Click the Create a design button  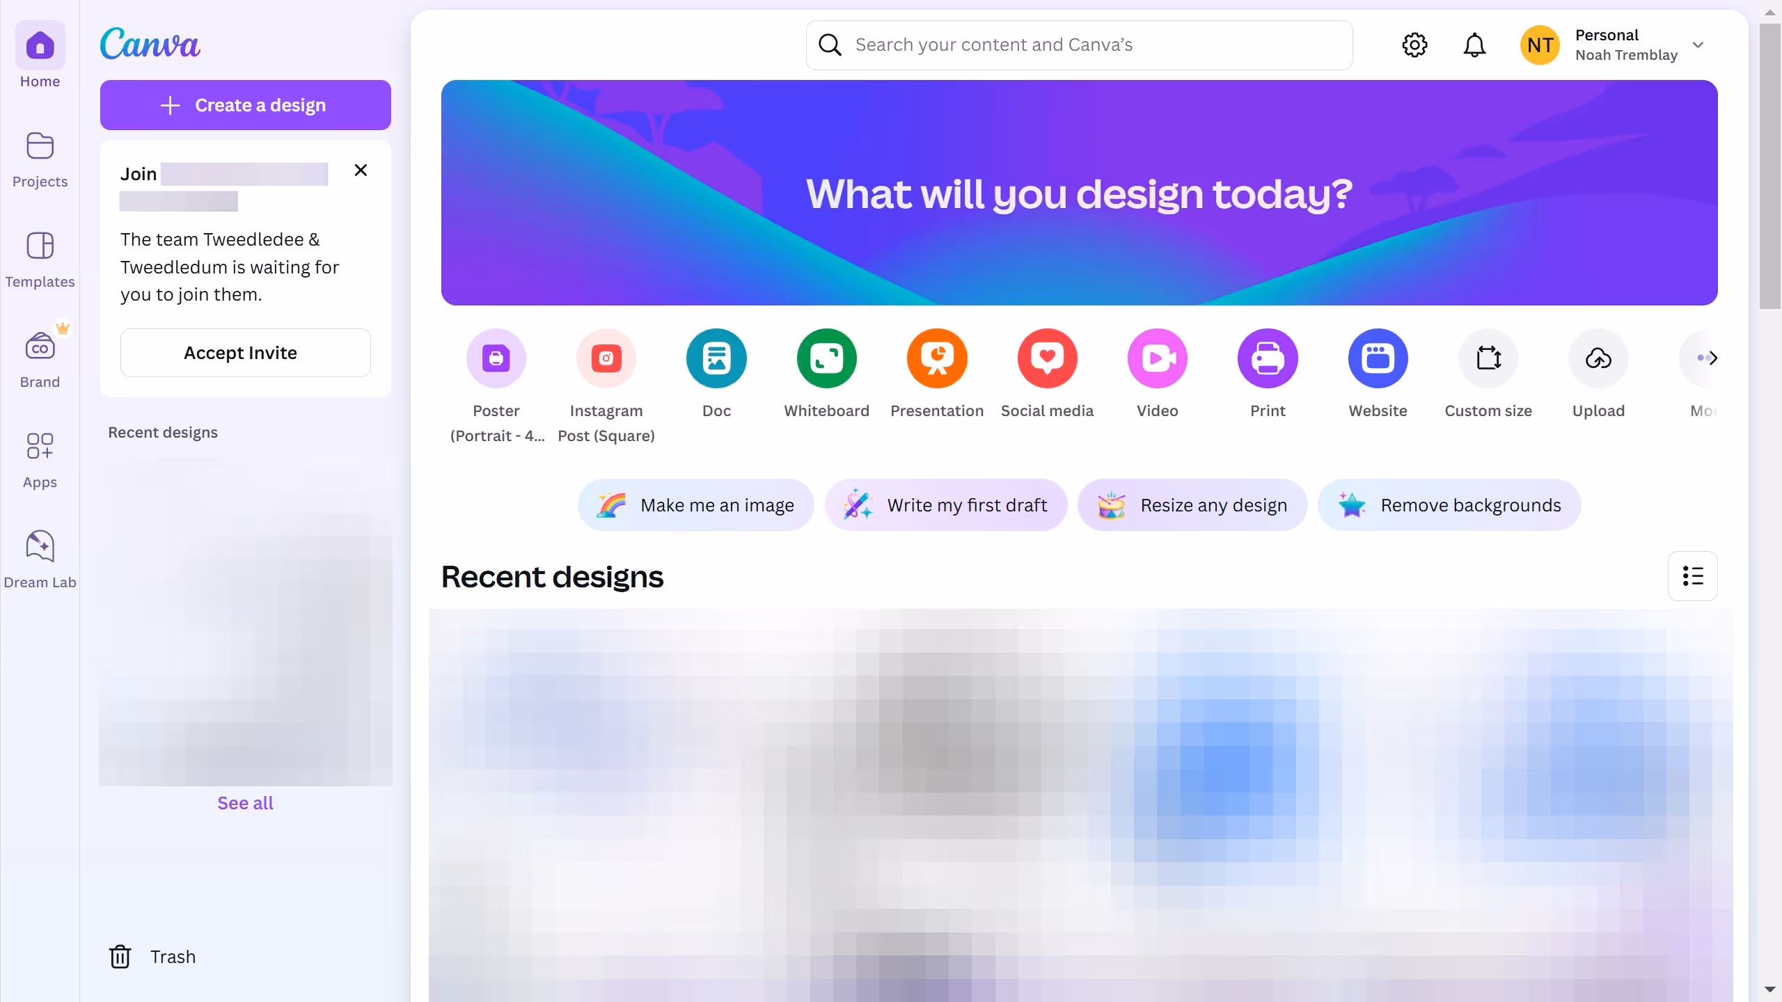tap(246, 105)
